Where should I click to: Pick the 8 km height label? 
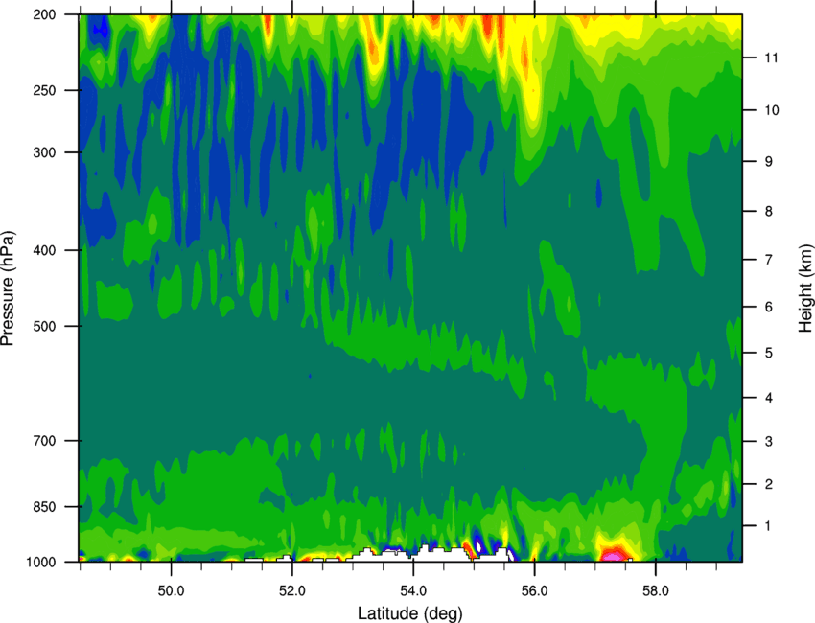click(769, 212)
